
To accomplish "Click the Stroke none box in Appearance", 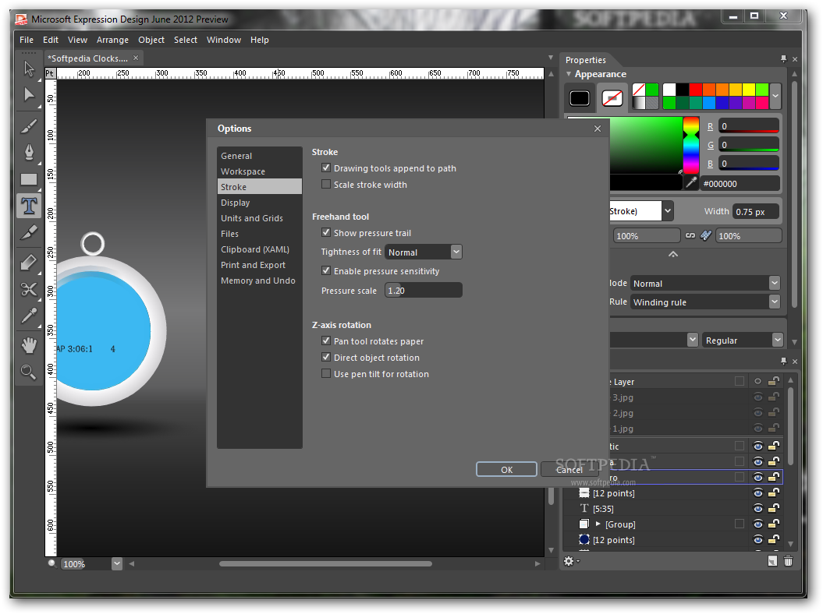I will pyautogui.click(x=612, y=98).
